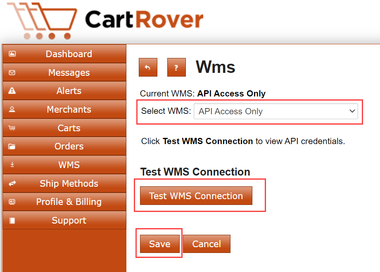Click the Orders folder icon

click(12, 147)
